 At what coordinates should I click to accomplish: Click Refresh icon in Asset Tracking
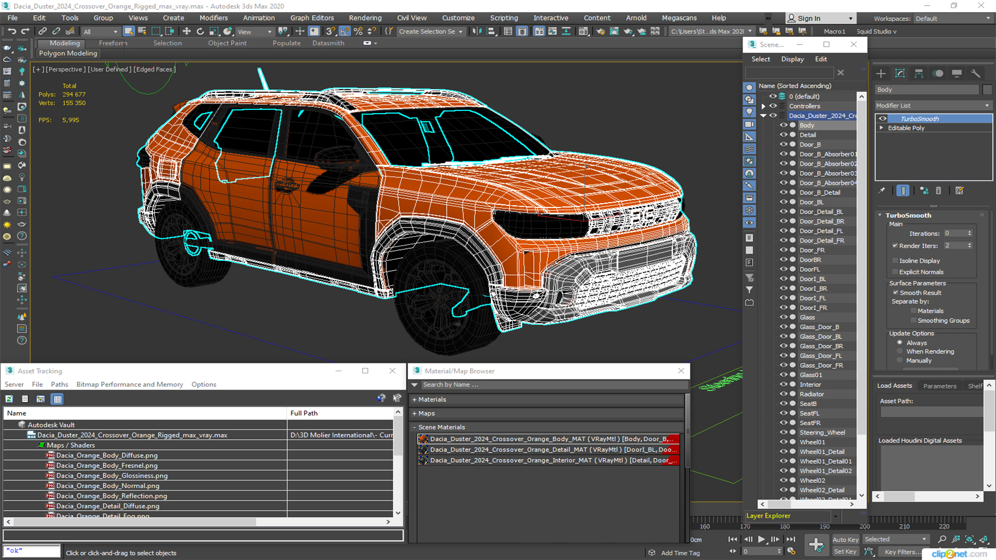point(9,399)
